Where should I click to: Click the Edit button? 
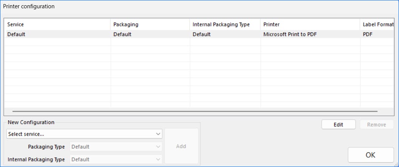(338, 125)
